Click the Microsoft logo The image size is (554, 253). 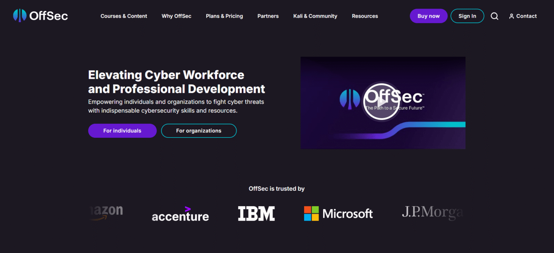pos(338,213)
